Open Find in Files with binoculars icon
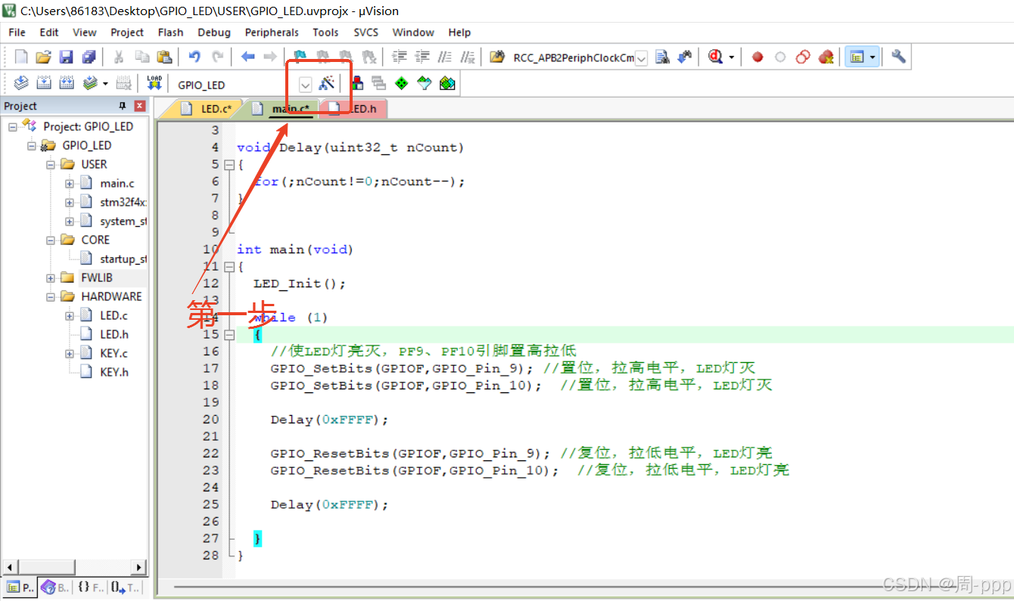This screenshot has width=1014, height=601. (662, 57)
